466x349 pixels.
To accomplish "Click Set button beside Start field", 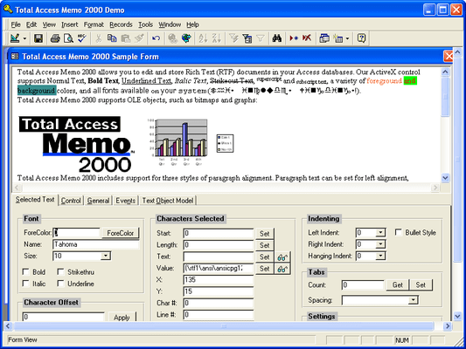I will (265, 234).
